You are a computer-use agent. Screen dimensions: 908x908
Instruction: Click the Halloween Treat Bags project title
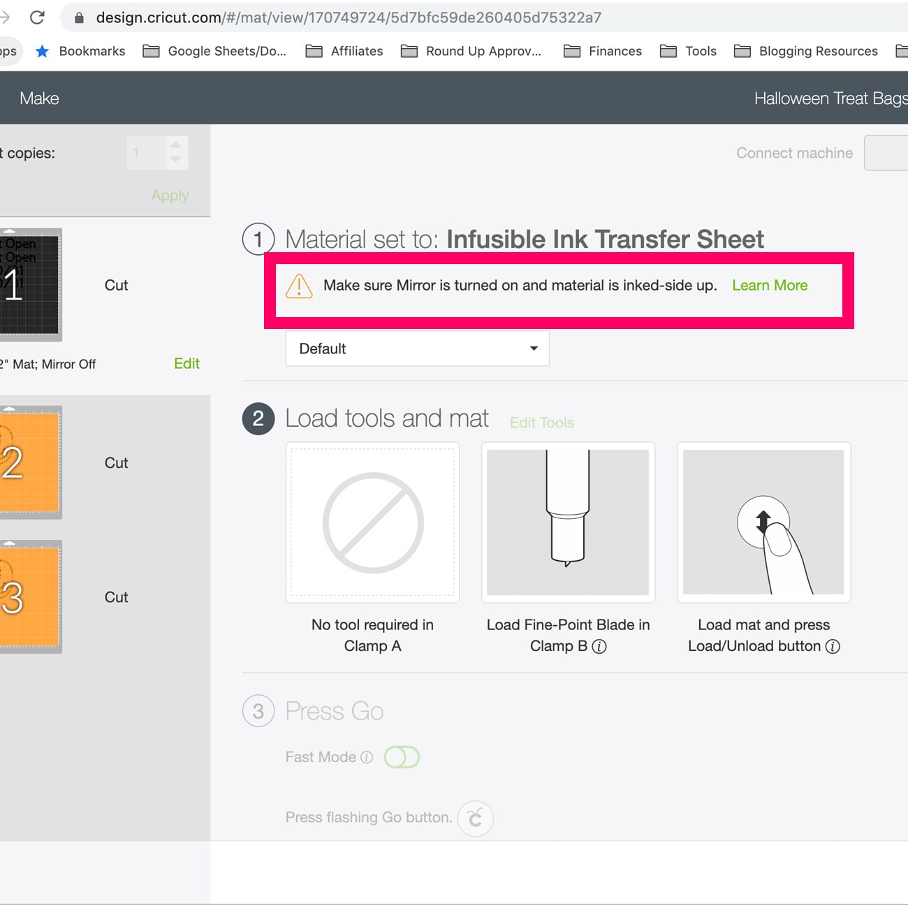click(831, 98)
